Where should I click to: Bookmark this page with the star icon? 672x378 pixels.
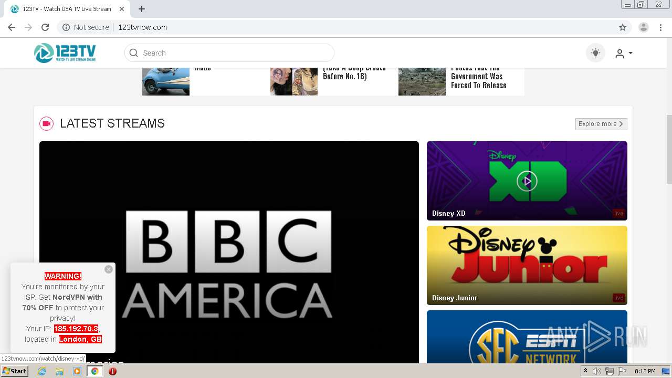(x=623, y=27)
